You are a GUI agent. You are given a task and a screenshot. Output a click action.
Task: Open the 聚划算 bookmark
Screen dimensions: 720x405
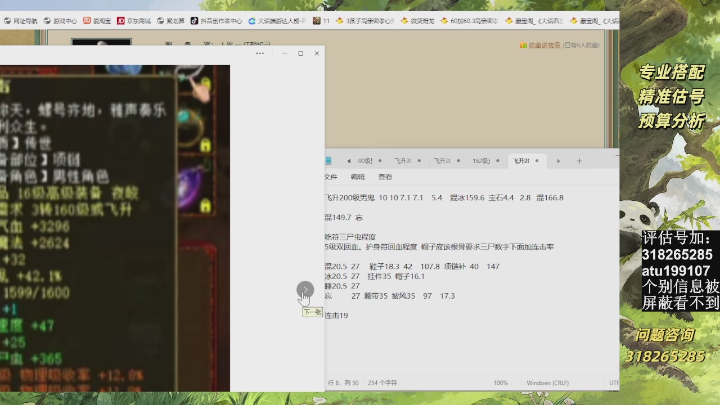pyautogui.click(x=171, y=21)
